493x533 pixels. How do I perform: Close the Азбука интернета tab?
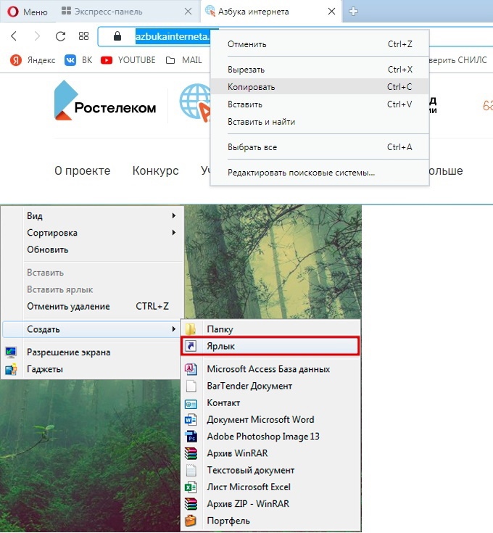point(332,12)
